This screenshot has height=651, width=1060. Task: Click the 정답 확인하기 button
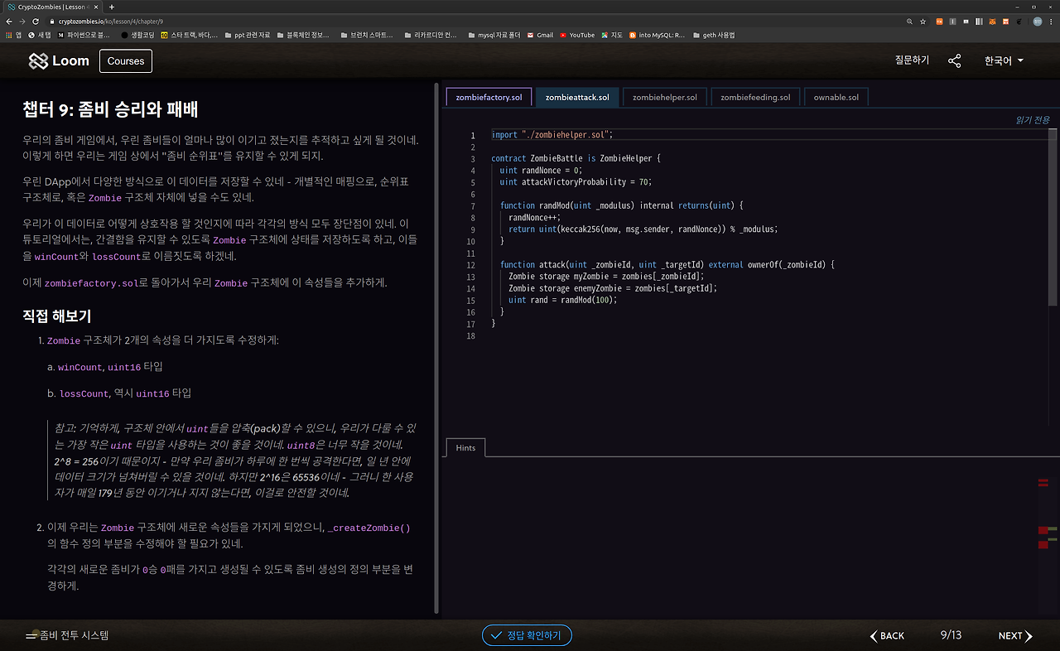click(x=527, y=635)
